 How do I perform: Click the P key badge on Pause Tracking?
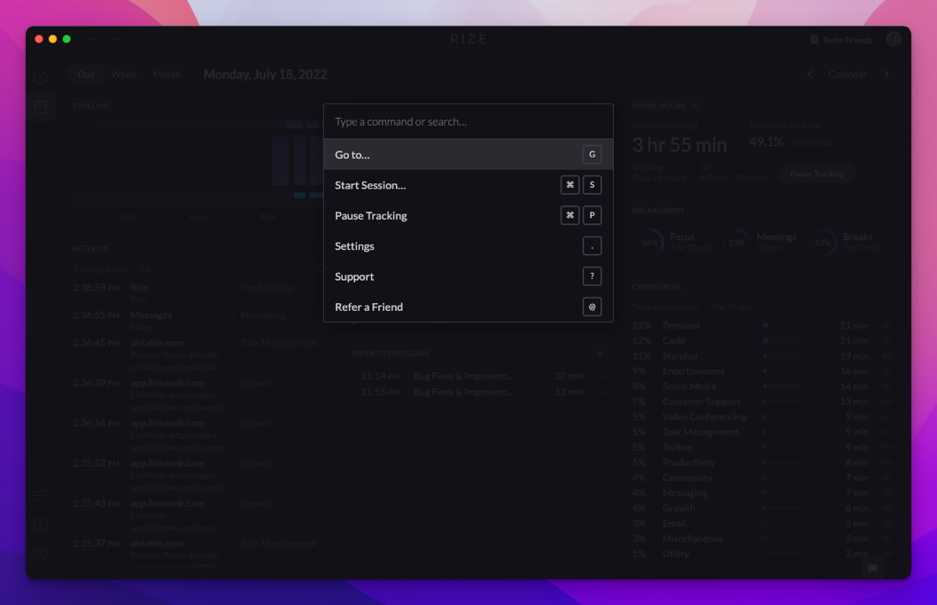592,215
